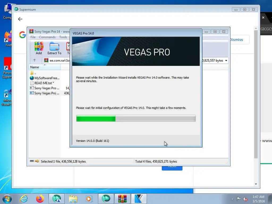The width and height of the screenshot is (272, 204).
Task: Click the Dismiss link in the browser
Action: [236, 40]
